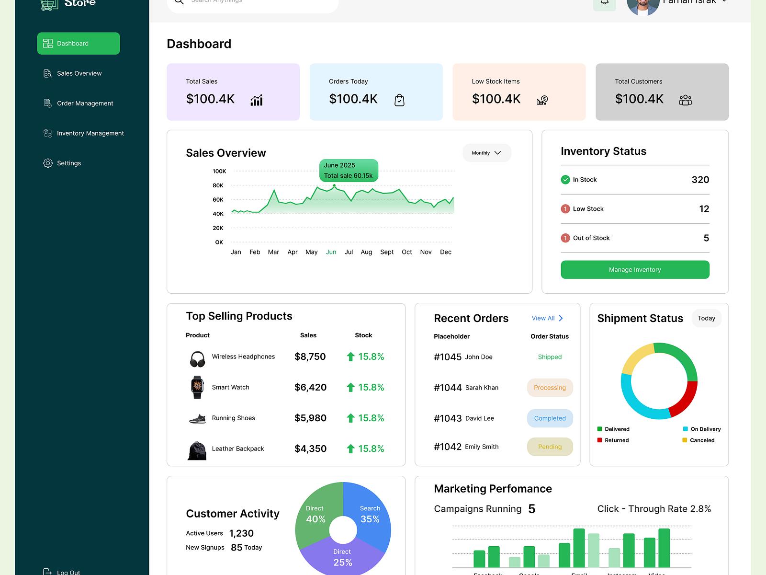Click the Smart Watch product image
766x575 pixels.
tap(197, 387)
